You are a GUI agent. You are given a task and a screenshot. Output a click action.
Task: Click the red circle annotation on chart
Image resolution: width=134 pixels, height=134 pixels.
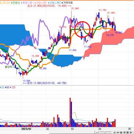pos(82,29)
